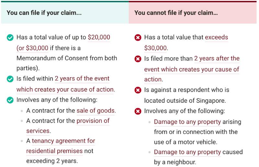Click green check icon beside 'Is filed within'
Image resolution: width=259 pixels, height=167 pixels.
(x=10, y=79)
